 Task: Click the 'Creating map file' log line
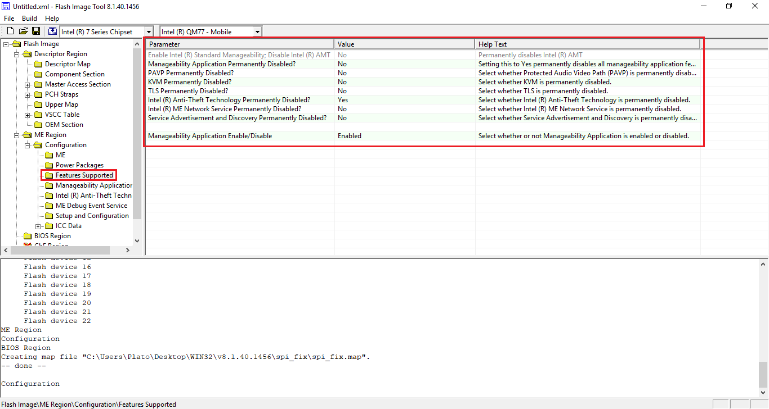(186, 357)
